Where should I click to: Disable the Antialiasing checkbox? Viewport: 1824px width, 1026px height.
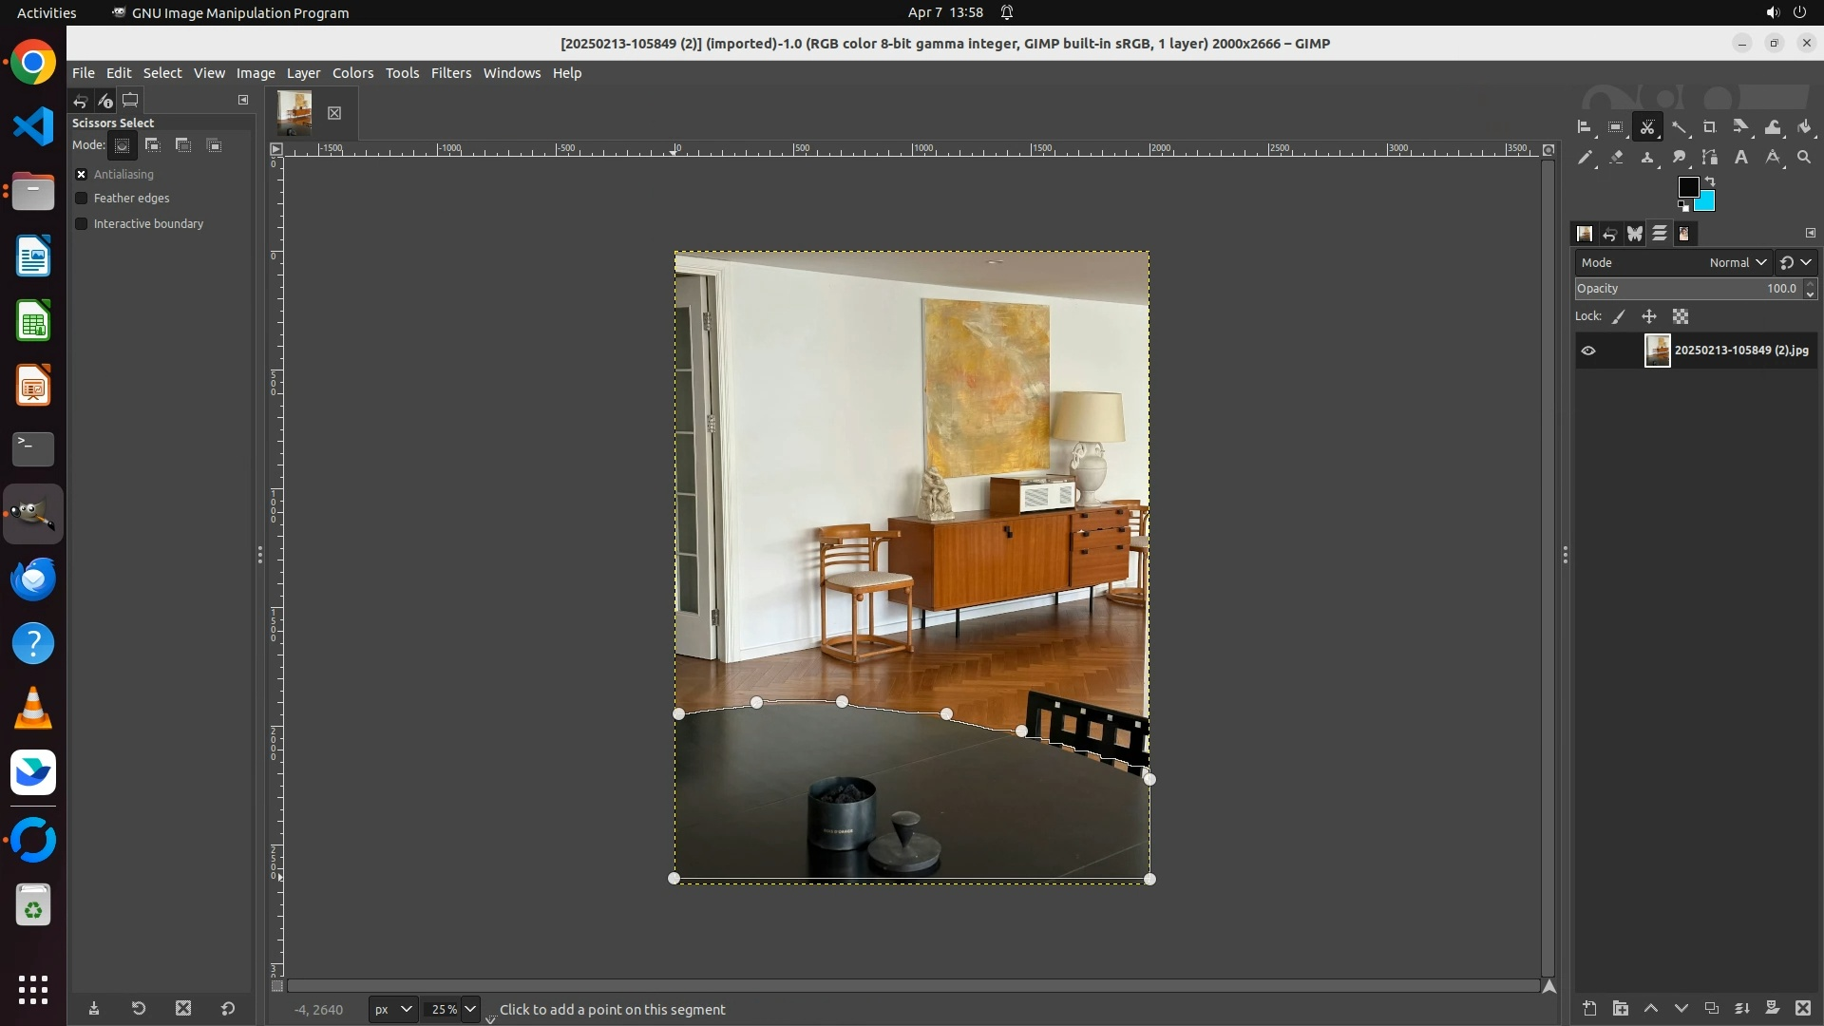(x=82, y=174)
